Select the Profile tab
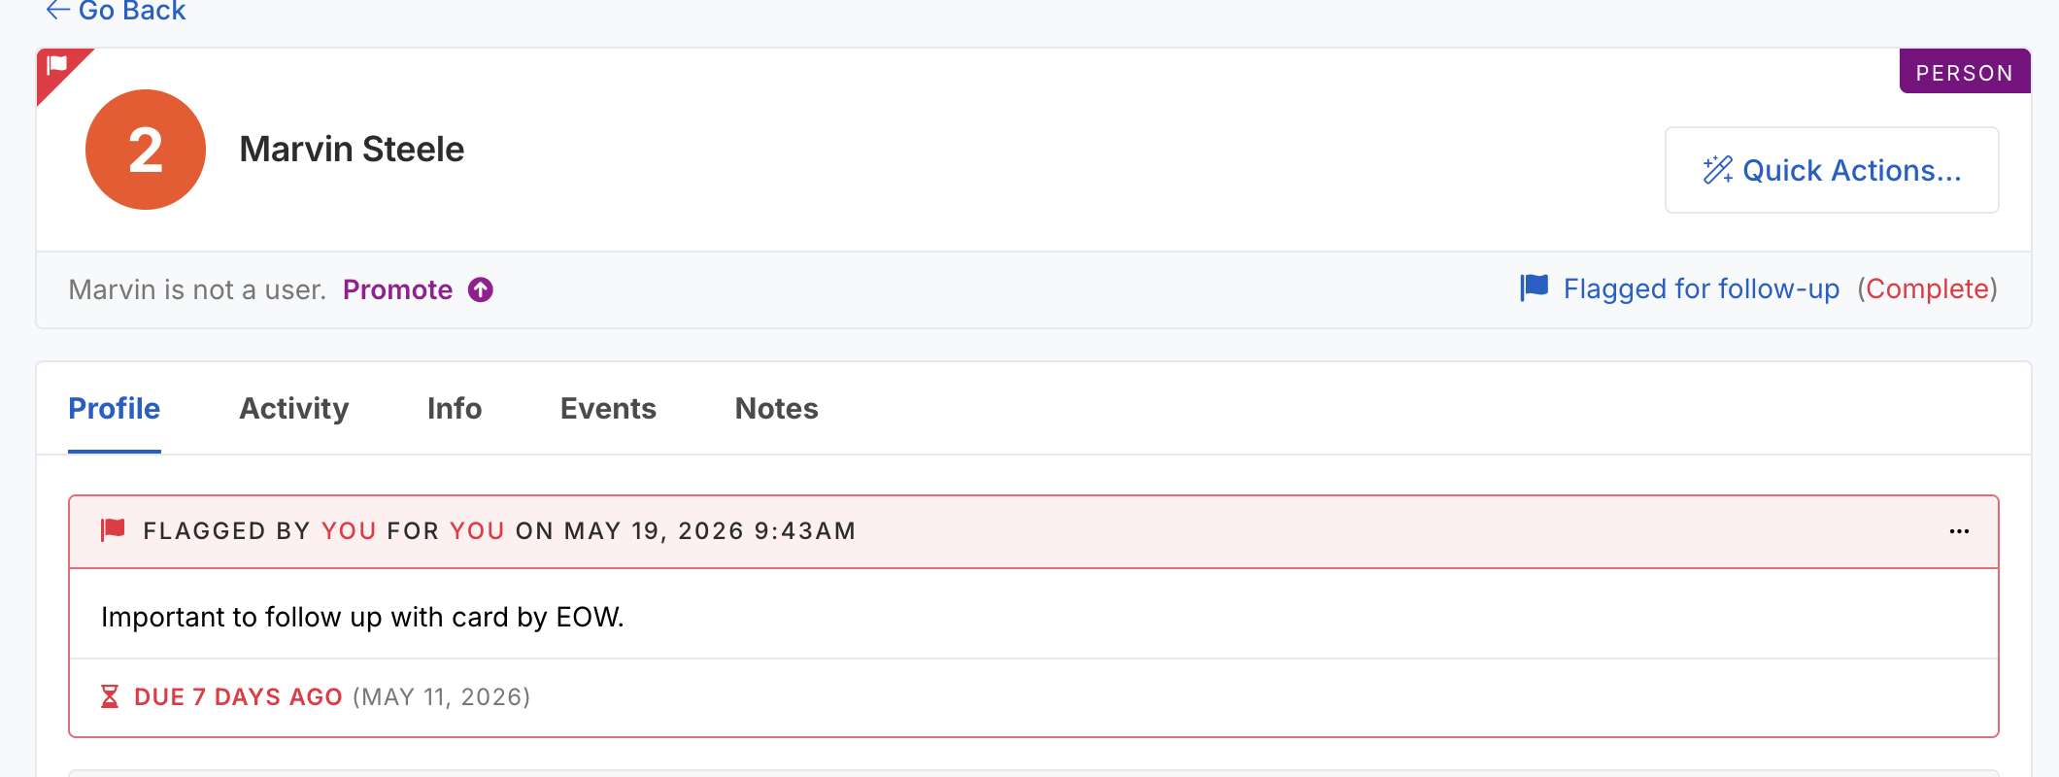2059x777 pixels. [x=115, y=409]
